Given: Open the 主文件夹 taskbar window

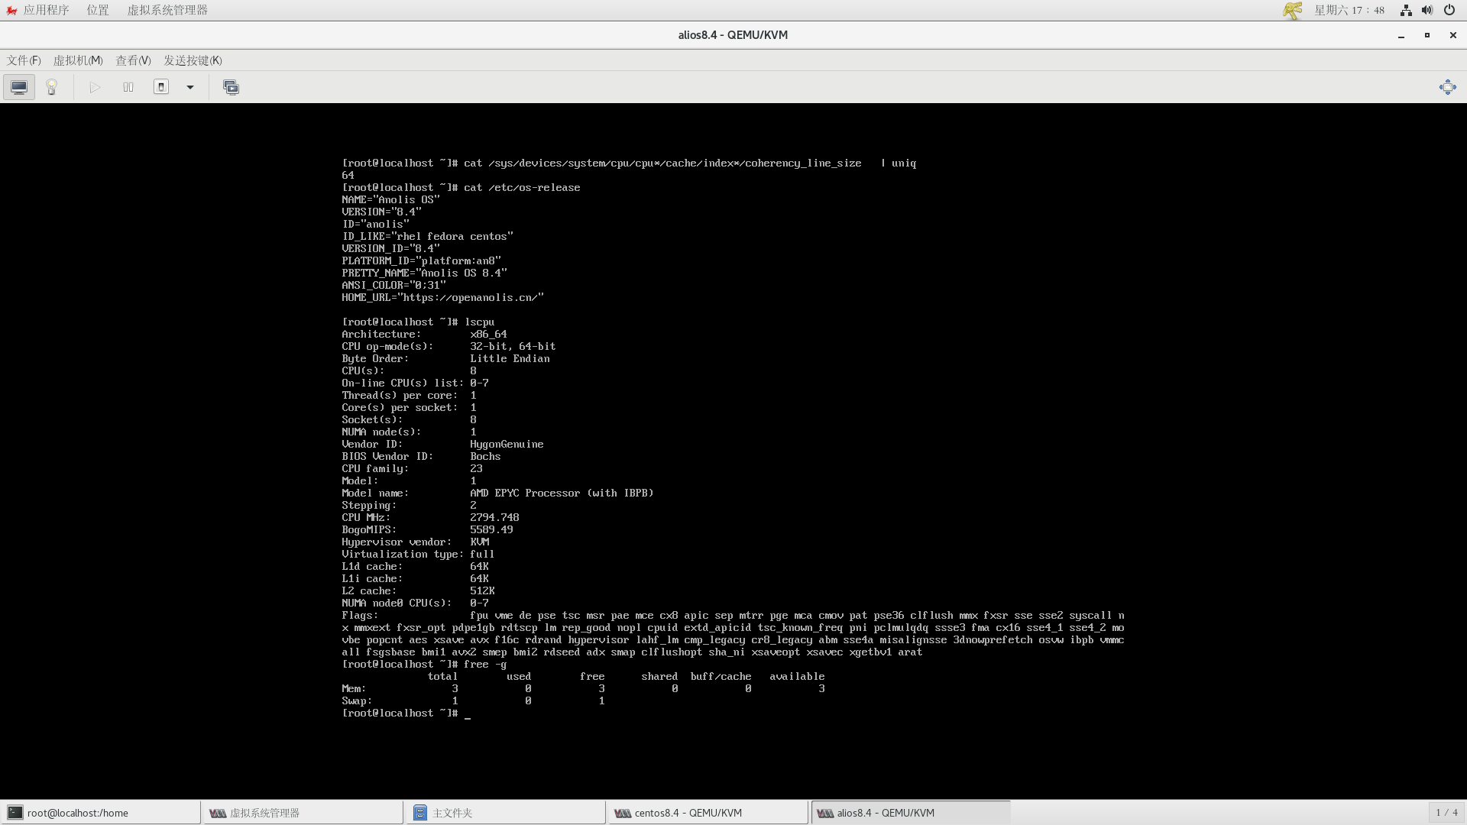Looking at the screenshot, I should click(452, 813).
